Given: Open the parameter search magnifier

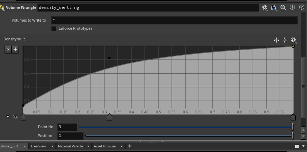Looking at the screenshot, I should pyautogui.click(x=283, y=7).
